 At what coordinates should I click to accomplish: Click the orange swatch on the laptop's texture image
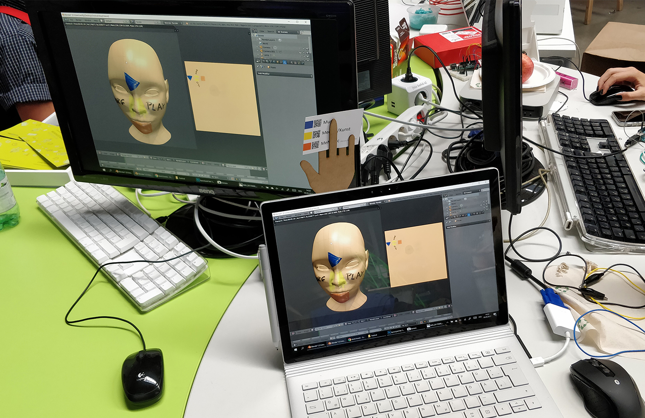(399, 242)
